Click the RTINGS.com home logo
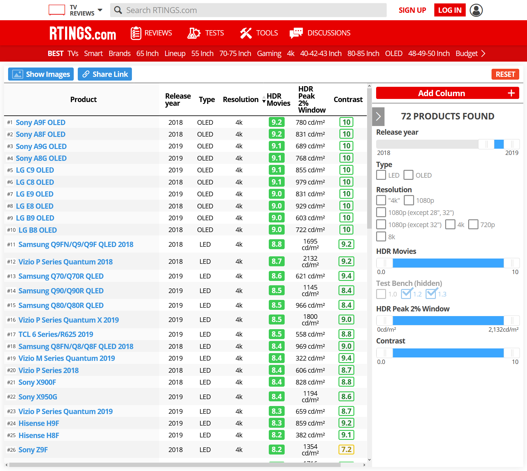This screenshot has width=527, height=471. [83, 33]
